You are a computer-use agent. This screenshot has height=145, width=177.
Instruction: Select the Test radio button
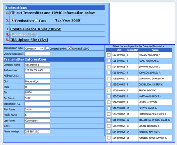[x=36, y=20]
